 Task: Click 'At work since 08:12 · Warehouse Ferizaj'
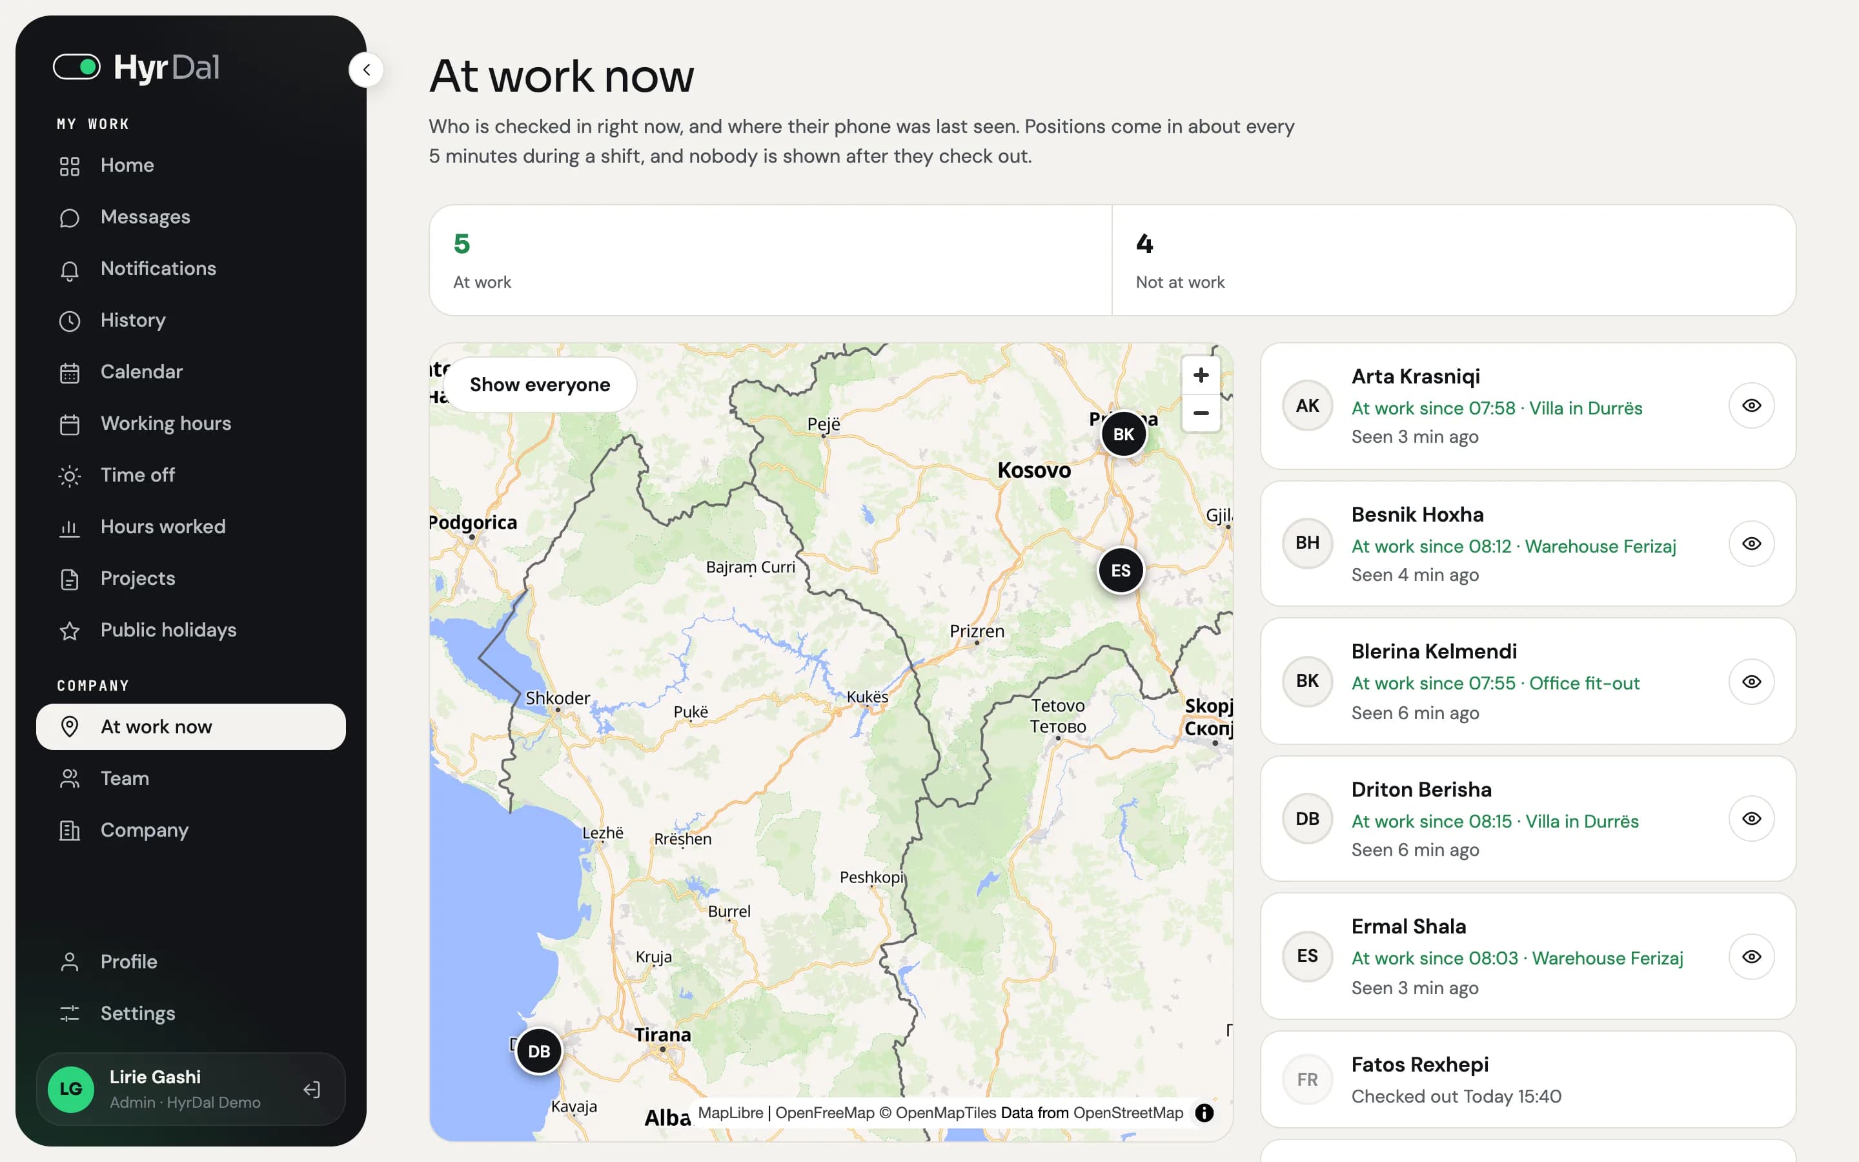(x=1513, y=545)
